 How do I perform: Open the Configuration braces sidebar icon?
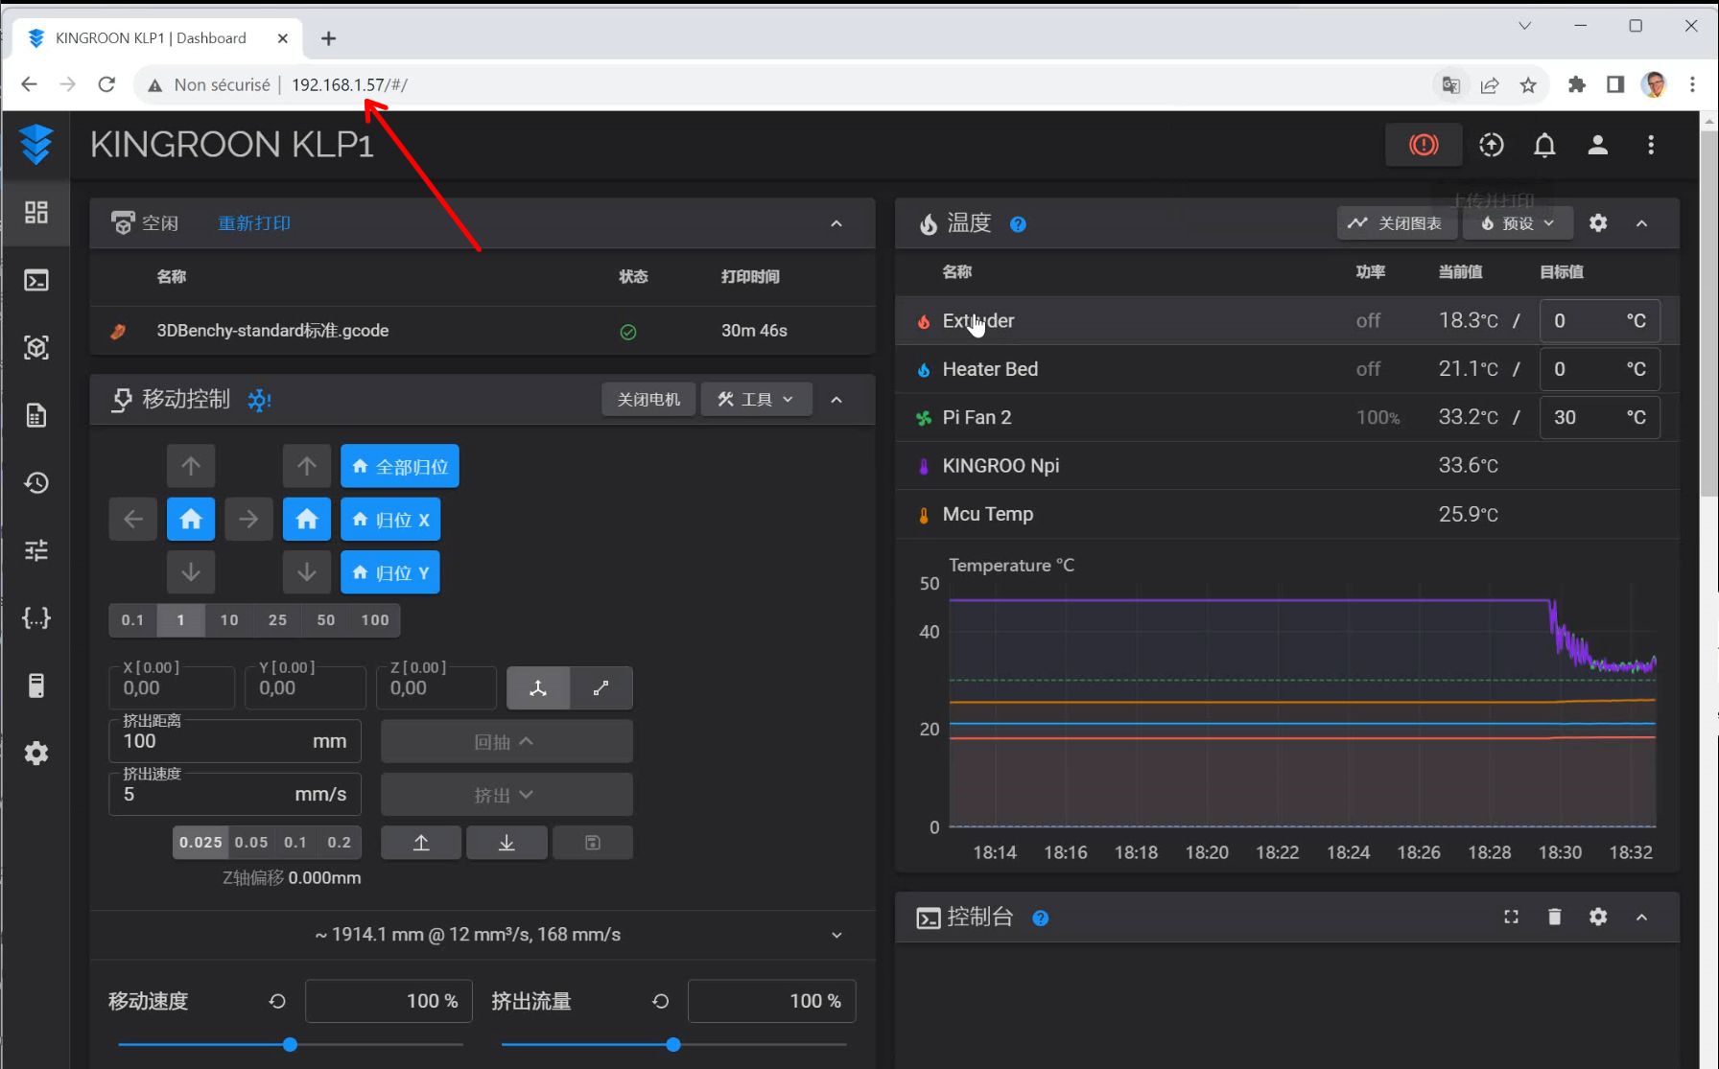36,617
